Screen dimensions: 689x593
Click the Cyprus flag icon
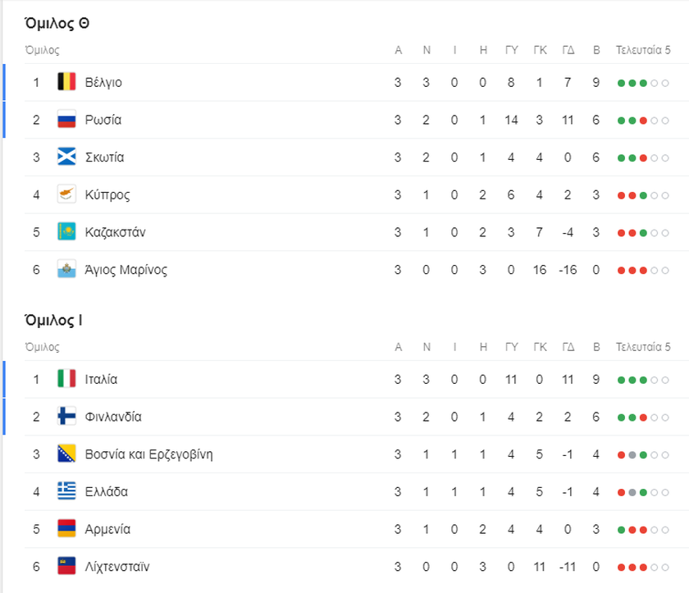coord(66,194)
